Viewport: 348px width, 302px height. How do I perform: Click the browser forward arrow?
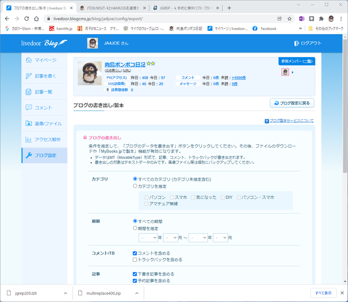coord(17,19)
